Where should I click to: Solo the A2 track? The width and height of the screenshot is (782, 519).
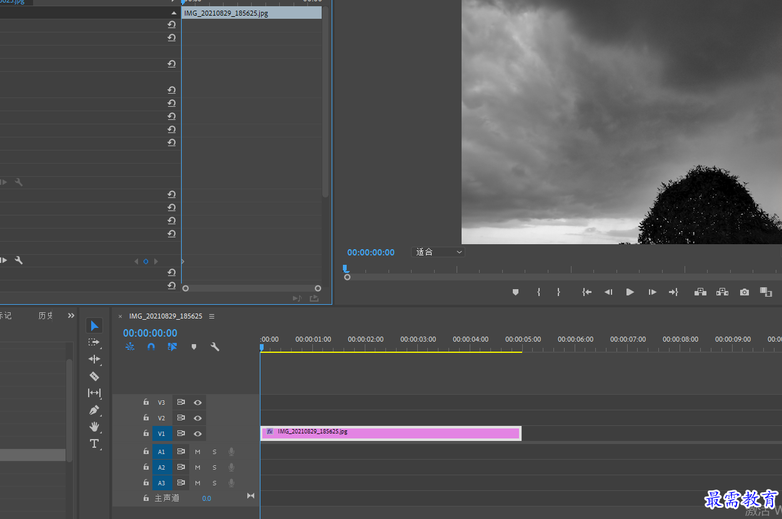tap(214, 467)
